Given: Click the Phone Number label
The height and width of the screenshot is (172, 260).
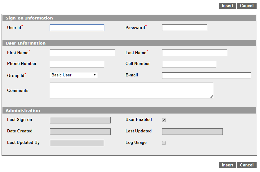Looking at the screenshot, I should 22,63.
